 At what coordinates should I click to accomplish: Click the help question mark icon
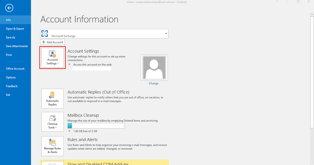(277, 2)
